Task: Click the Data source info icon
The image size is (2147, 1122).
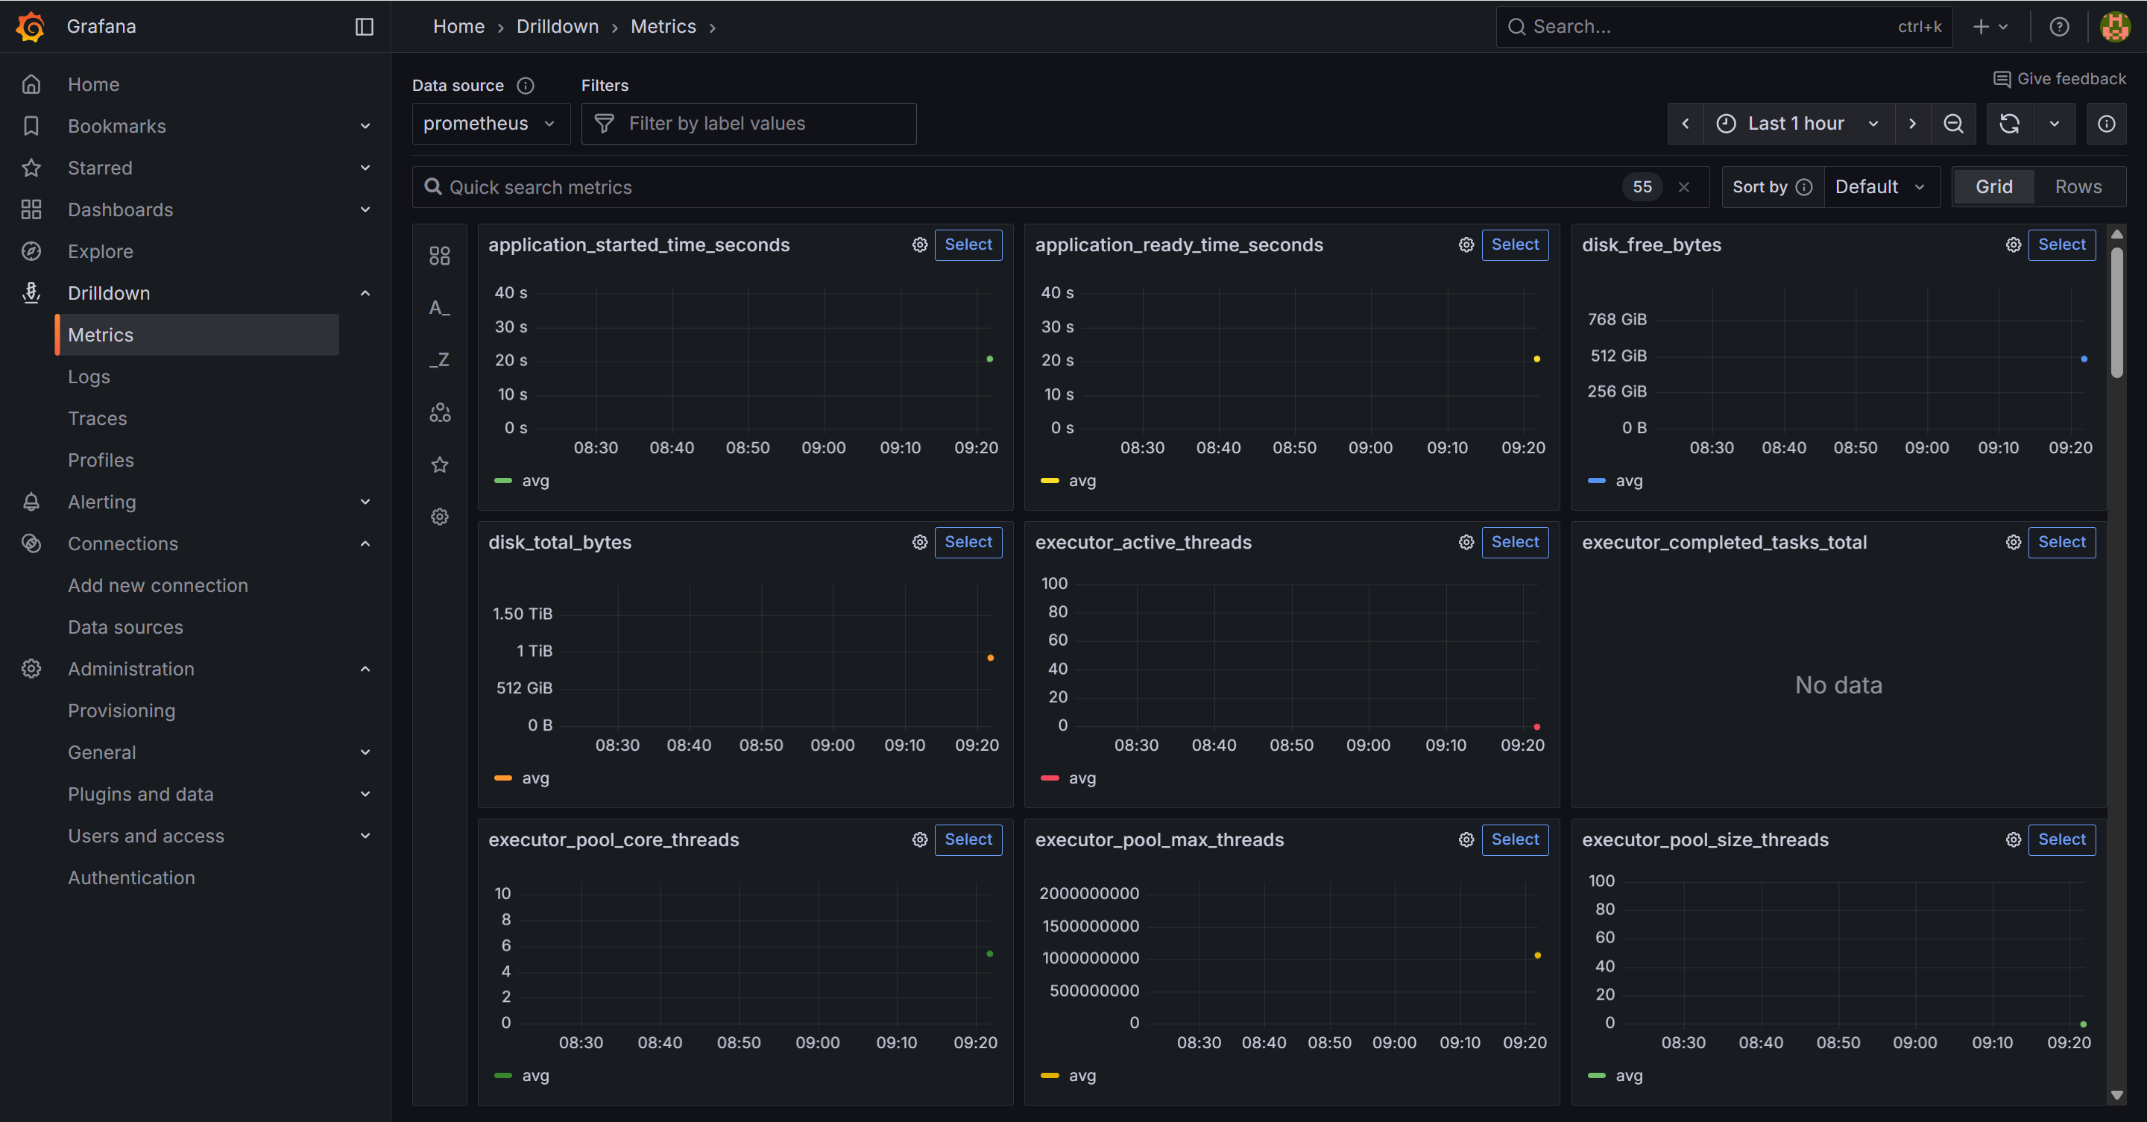Action: (x=525, y=86)
